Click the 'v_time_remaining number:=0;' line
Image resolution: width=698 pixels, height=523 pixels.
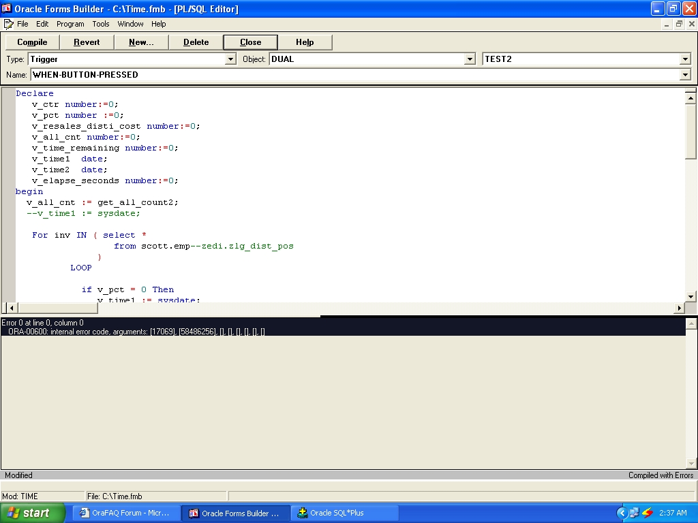105,148
